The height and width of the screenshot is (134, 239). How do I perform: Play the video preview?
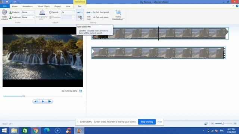(x=43, y=101)
